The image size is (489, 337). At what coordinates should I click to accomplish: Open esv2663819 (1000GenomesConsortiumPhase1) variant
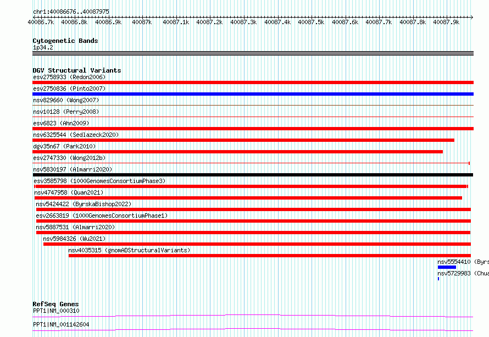click(x=102, y=216)
